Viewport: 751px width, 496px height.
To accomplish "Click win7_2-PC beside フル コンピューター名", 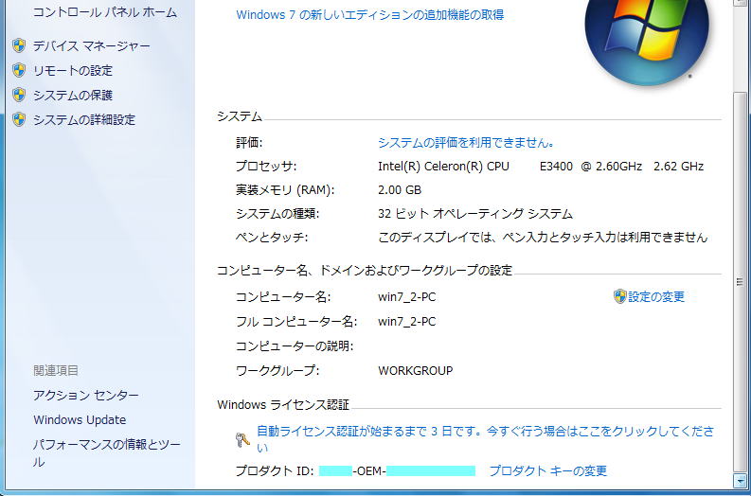I will [x=406, y=321].
